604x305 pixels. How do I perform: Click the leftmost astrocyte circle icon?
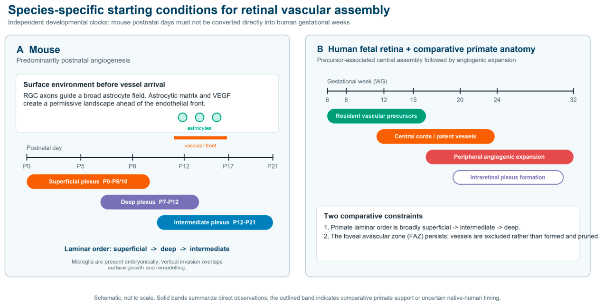(x=182, y=117)
